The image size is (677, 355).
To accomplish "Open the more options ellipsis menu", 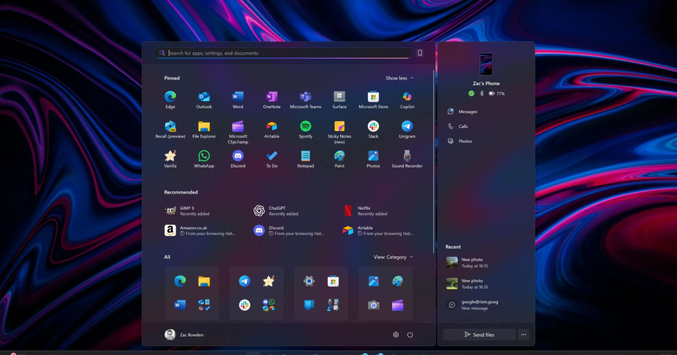I will 524,335.
